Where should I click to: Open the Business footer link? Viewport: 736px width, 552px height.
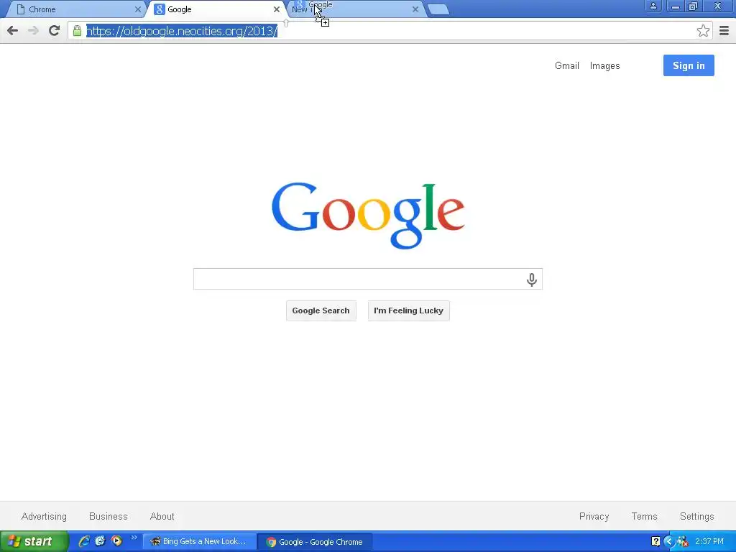point(109,516)
